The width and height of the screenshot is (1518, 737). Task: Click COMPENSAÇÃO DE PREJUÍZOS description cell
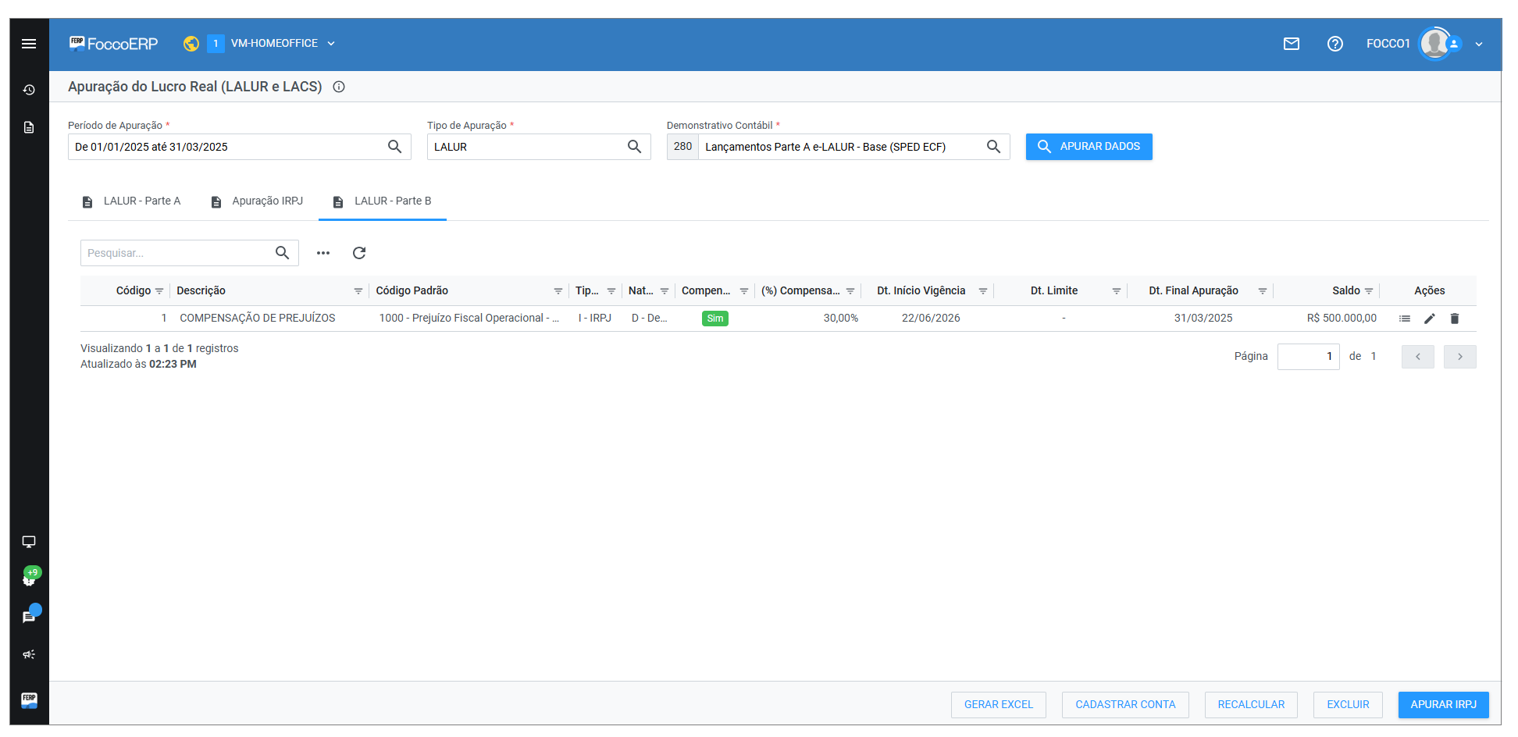[258, 319]
